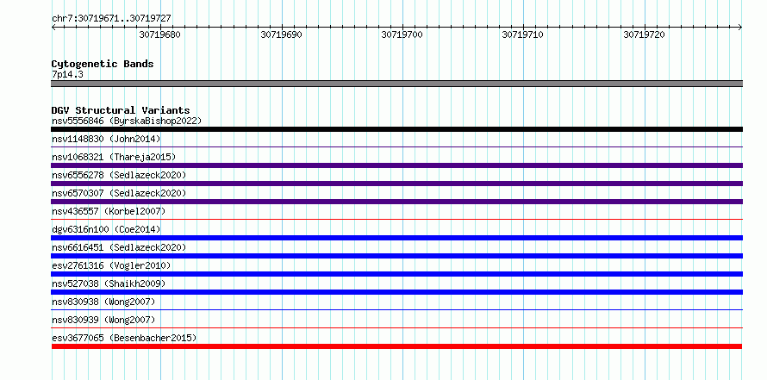767x380 pixels.
Task: Click the right arrow end of the ruler
Action: 739,27
